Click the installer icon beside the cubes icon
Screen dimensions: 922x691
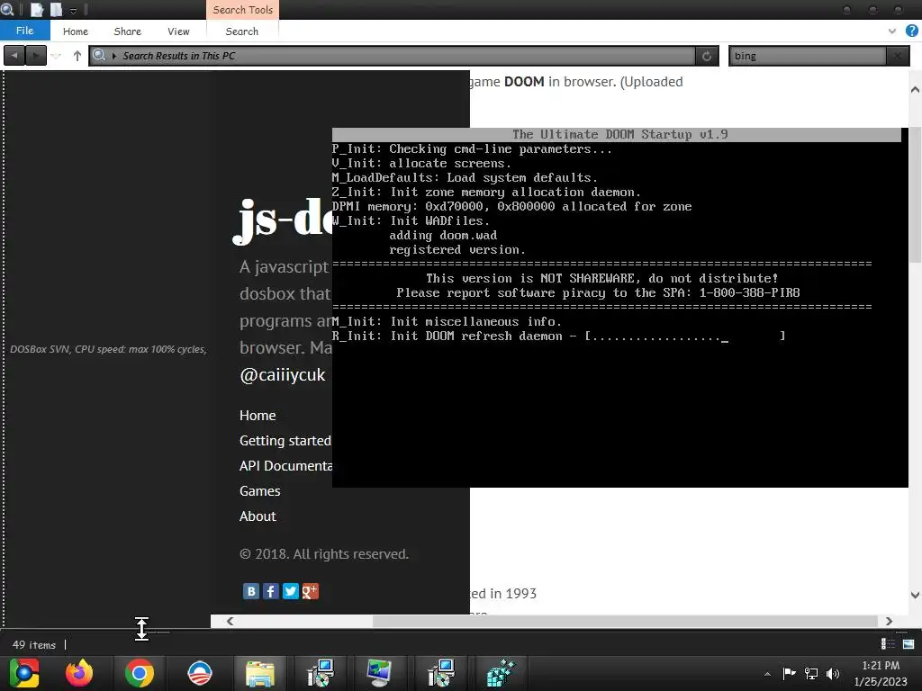click(441, 673)
